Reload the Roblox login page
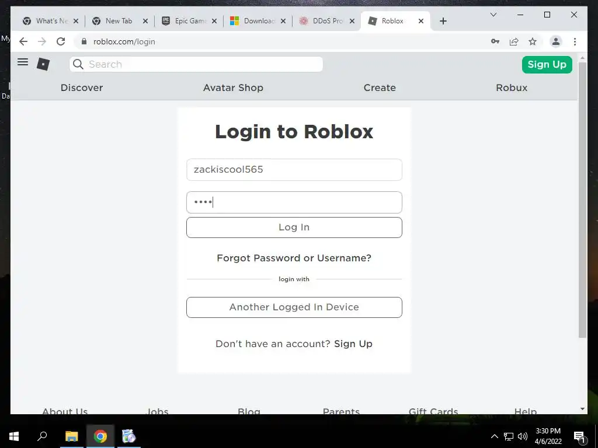598x448 pixels. 61,41
